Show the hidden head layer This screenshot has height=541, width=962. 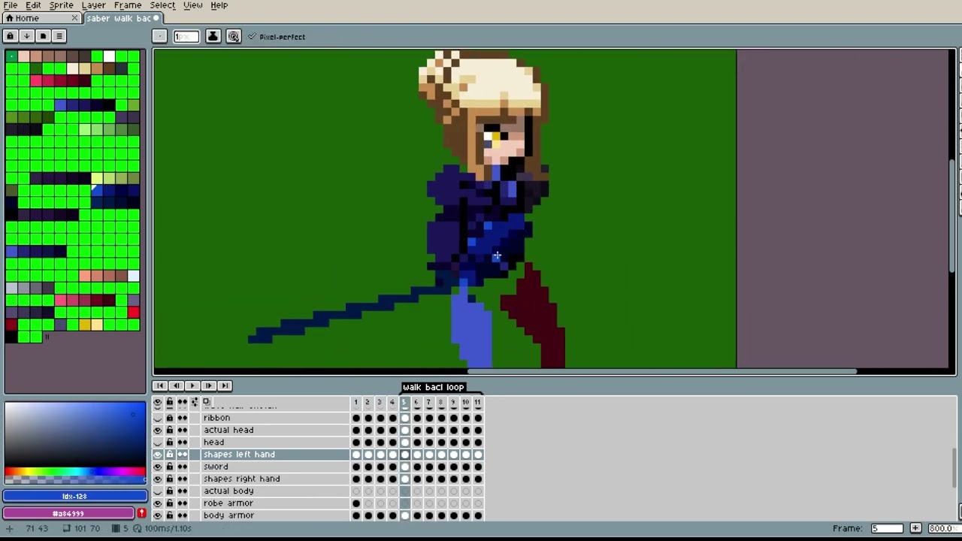(157, 443)
